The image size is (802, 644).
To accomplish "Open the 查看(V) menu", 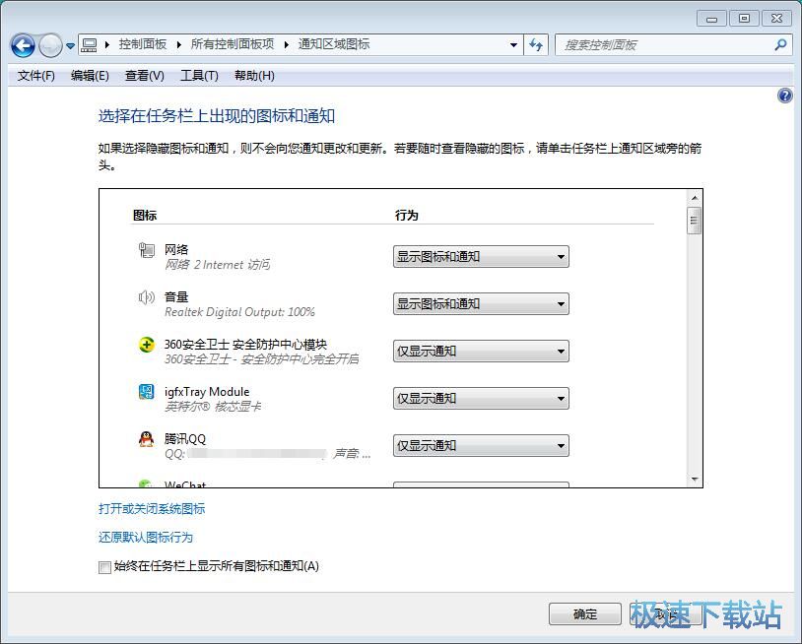I will tap(144, 76).
